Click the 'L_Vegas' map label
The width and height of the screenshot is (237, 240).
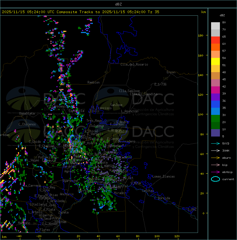pyautogui.click(x=33, y=160)
